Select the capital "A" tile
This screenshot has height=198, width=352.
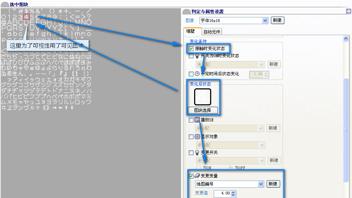click(10, 22)
